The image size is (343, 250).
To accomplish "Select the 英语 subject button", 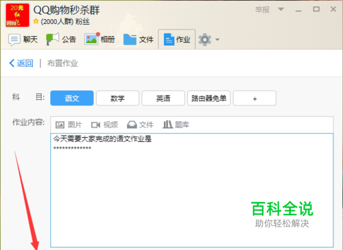I will (163, 98).
